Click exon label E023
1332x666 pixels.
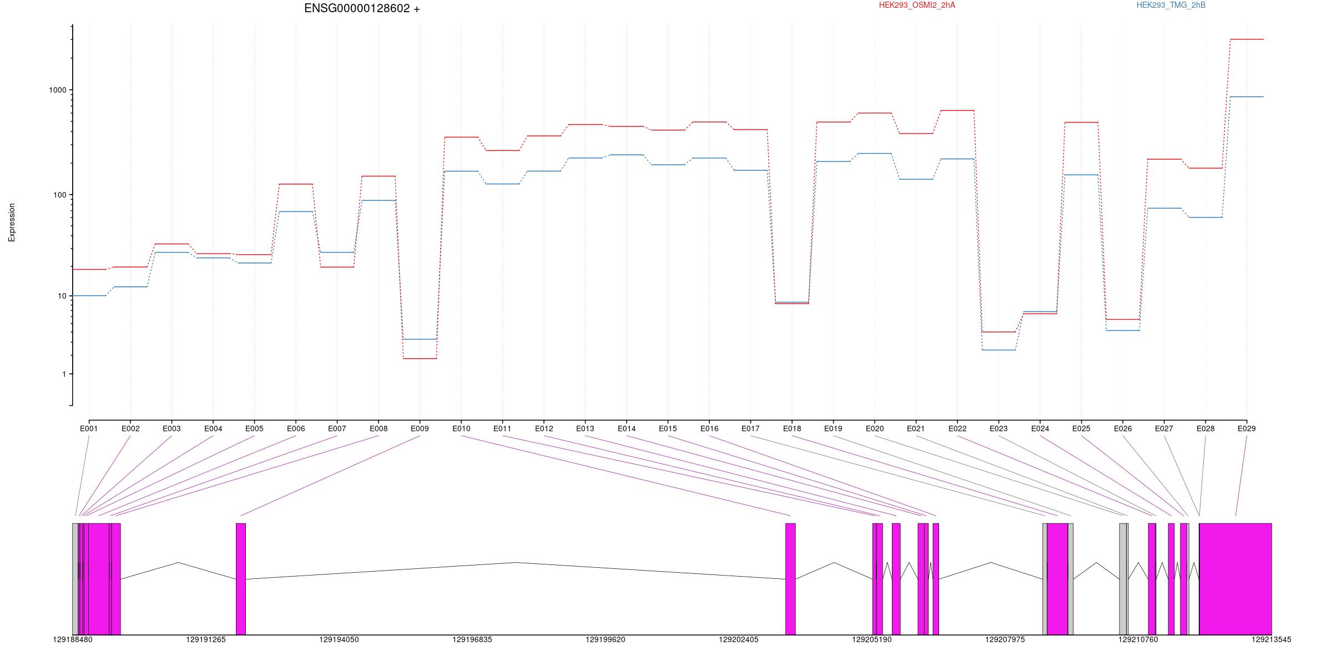pos(998,428)
